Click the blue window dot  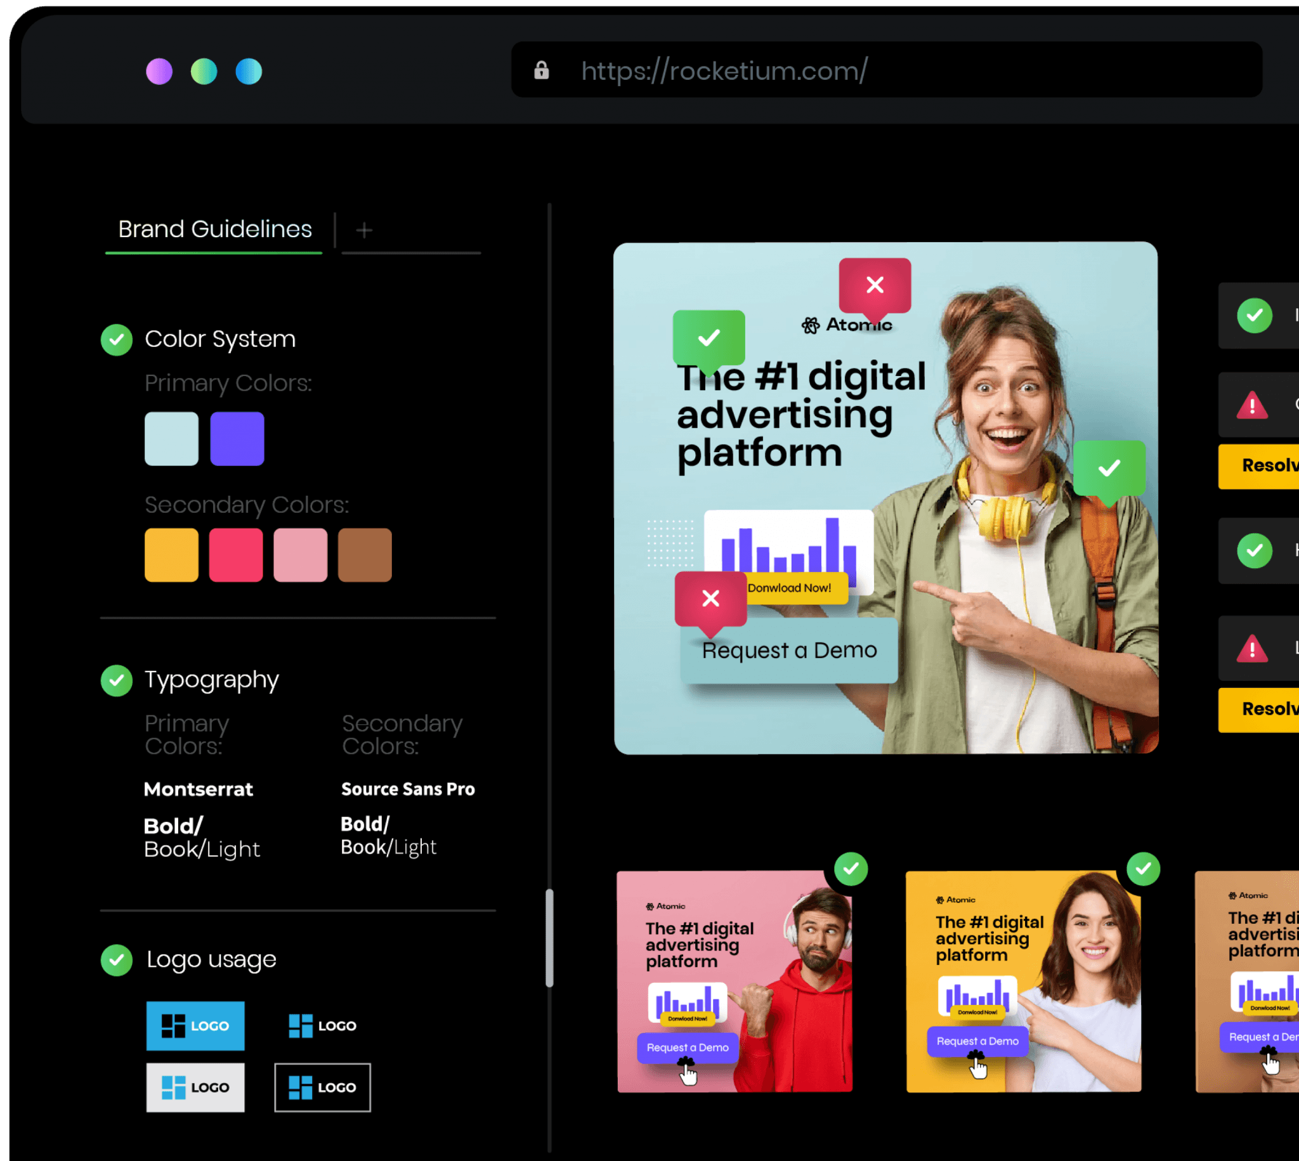[x=249, y=72]
